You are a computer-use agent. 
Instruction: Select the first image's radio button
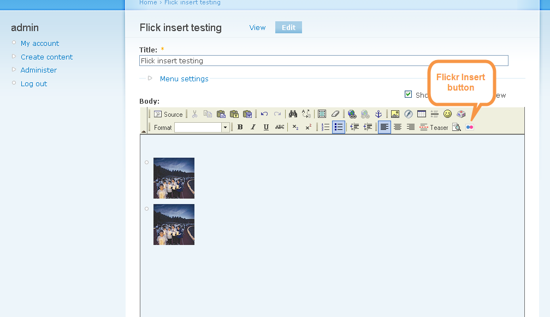[146, 162]
